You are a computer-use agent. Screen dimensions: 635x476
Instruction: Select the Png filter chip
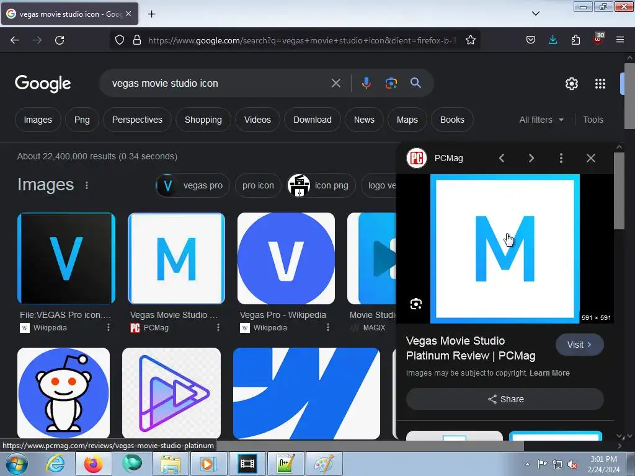tap(82, 120)
